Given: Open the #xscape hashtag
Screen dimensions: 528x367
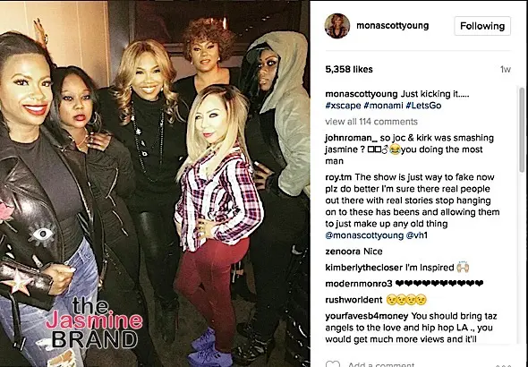Looking at the screenshot, I should click(343, 106).
